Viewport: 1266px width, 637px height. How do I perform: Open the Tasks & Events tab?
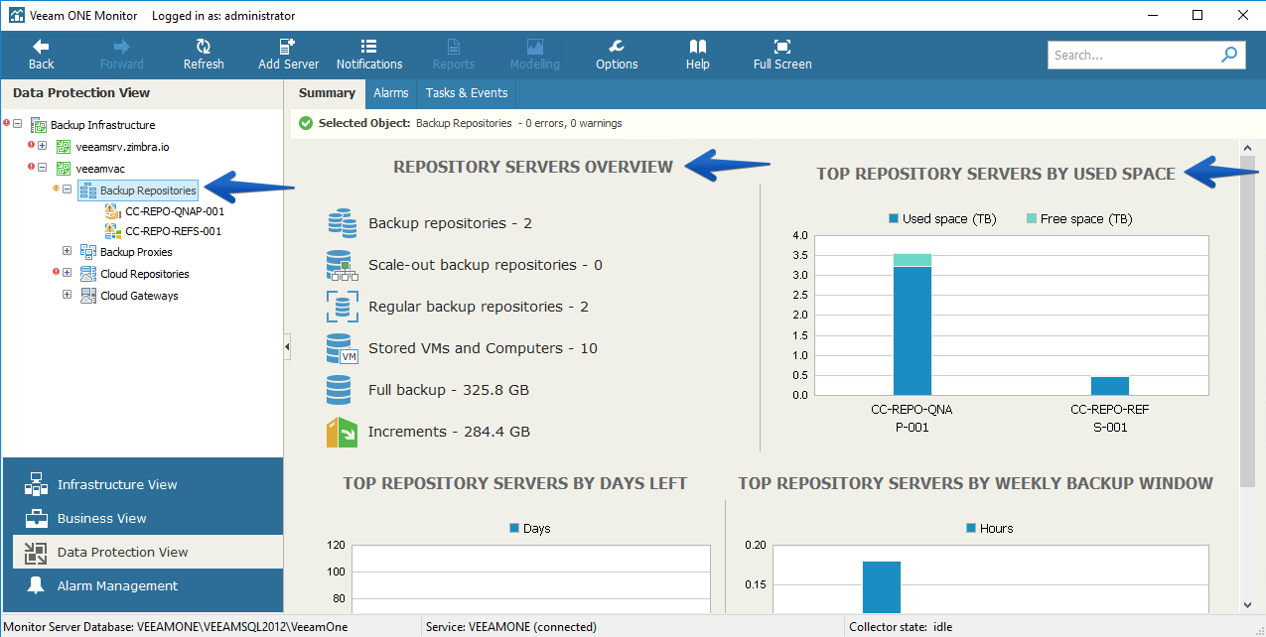coord(467,93)
